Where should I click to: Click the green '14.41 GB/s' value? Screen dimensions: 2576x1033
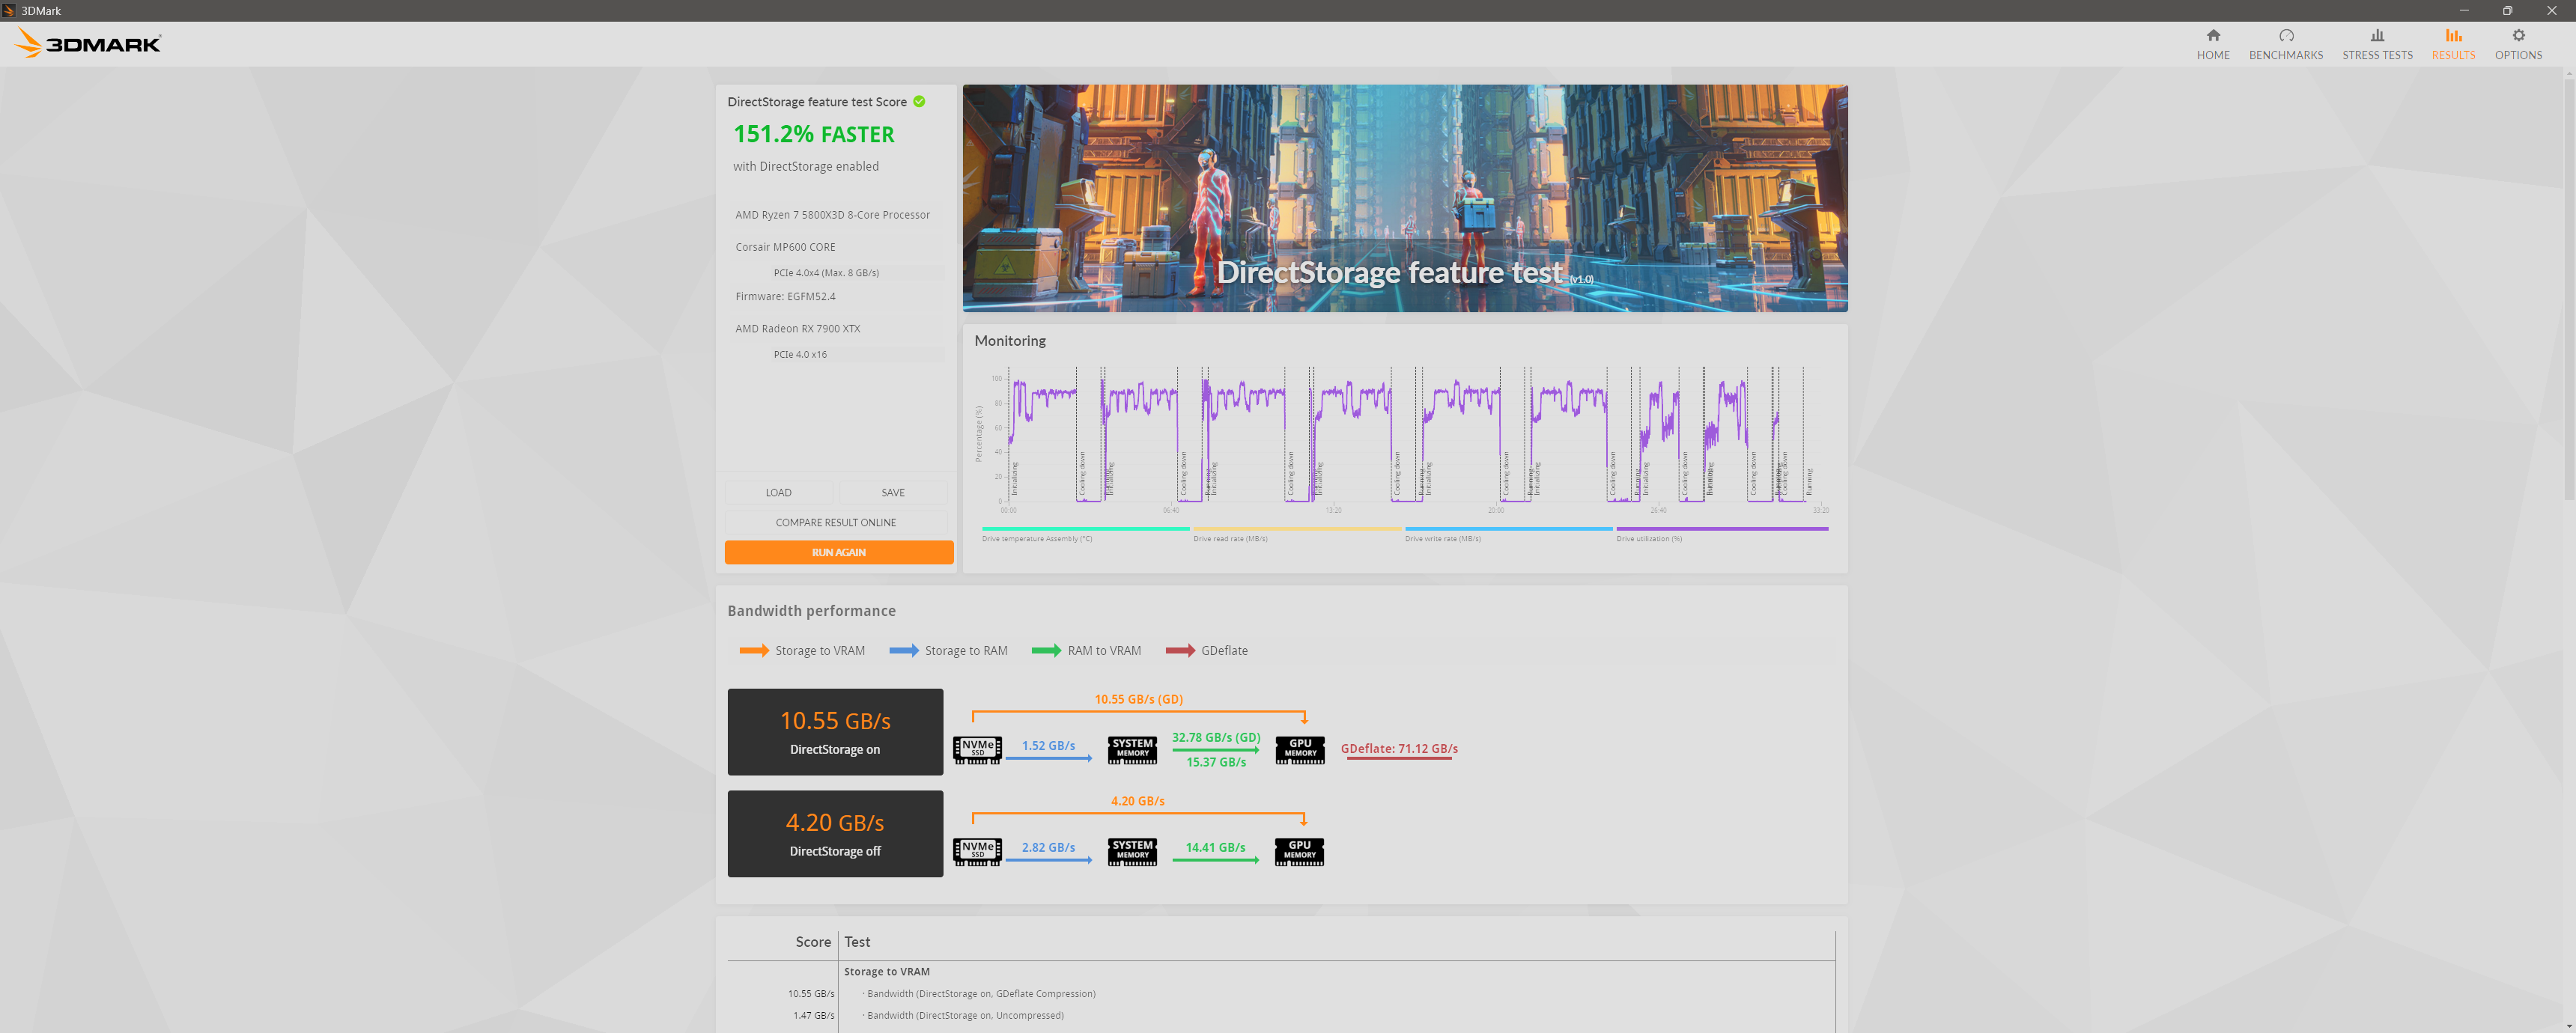[1215, 847]
